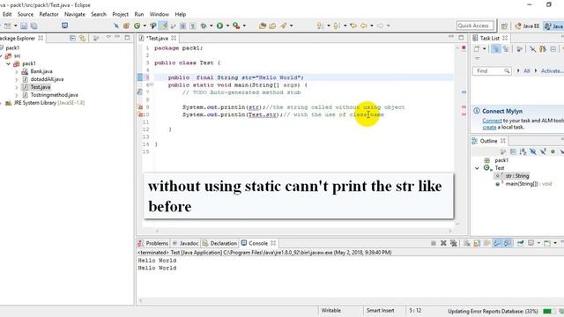The width and height of the screenshot is (564, 317).
Task: Expand Bank.java in Package Explorer
Action: [17, 71]
